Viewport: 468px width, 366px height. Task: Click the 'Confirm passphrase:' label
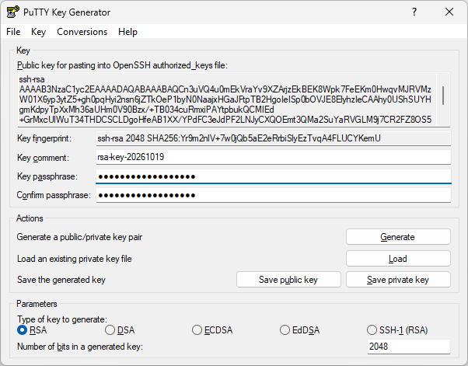tap(54, 195)
